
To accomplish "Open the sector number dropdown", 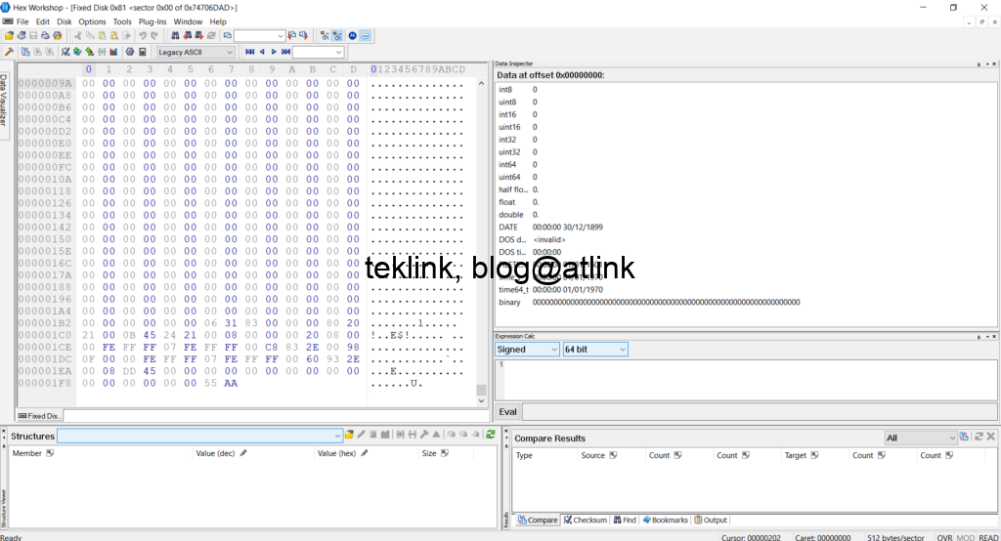I will 338,53.
